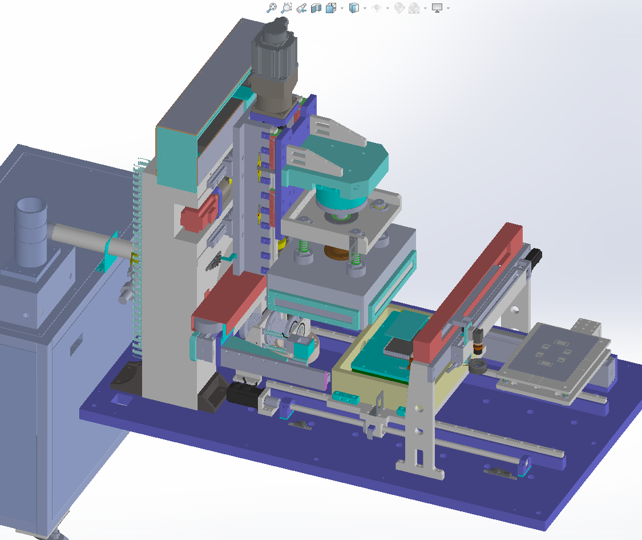
Task: Click the Apply Scene icon
Action: click(x=414, y=8)
